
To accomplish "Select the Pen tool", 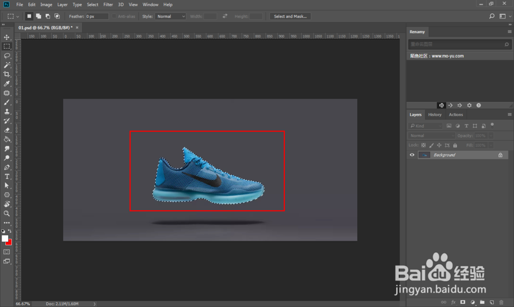I will (7, 167).
